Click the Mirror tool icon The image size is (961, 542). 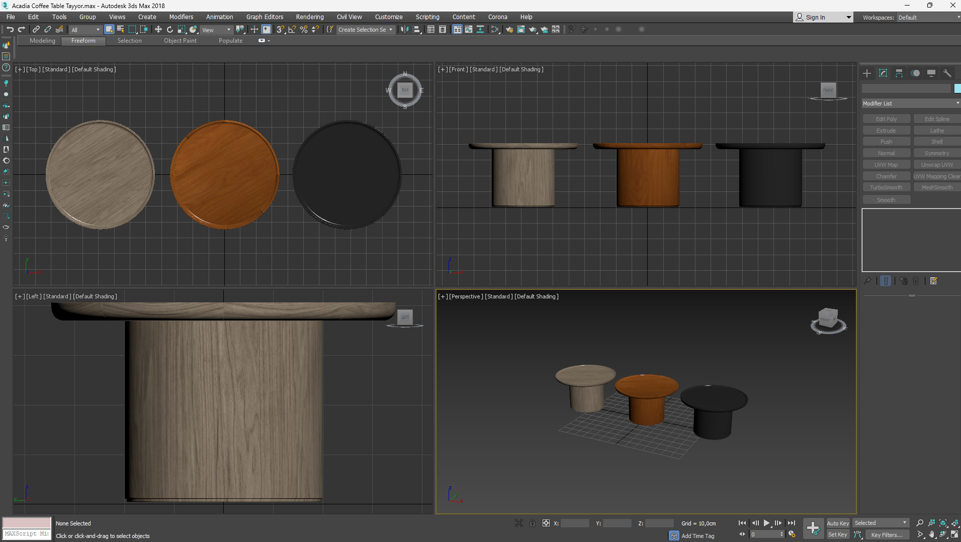(404, 30)
